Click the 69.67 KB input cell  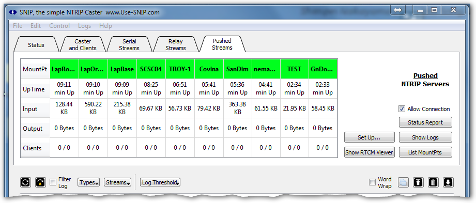click(x=151, y=108)
